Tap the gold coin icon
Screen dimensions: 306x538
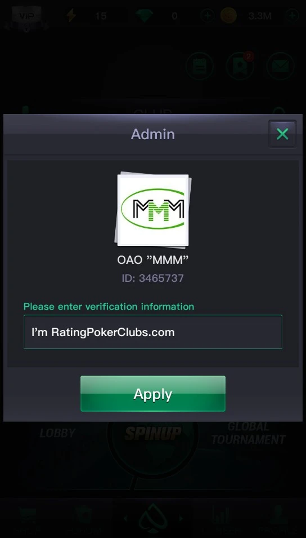click(228, 16)
